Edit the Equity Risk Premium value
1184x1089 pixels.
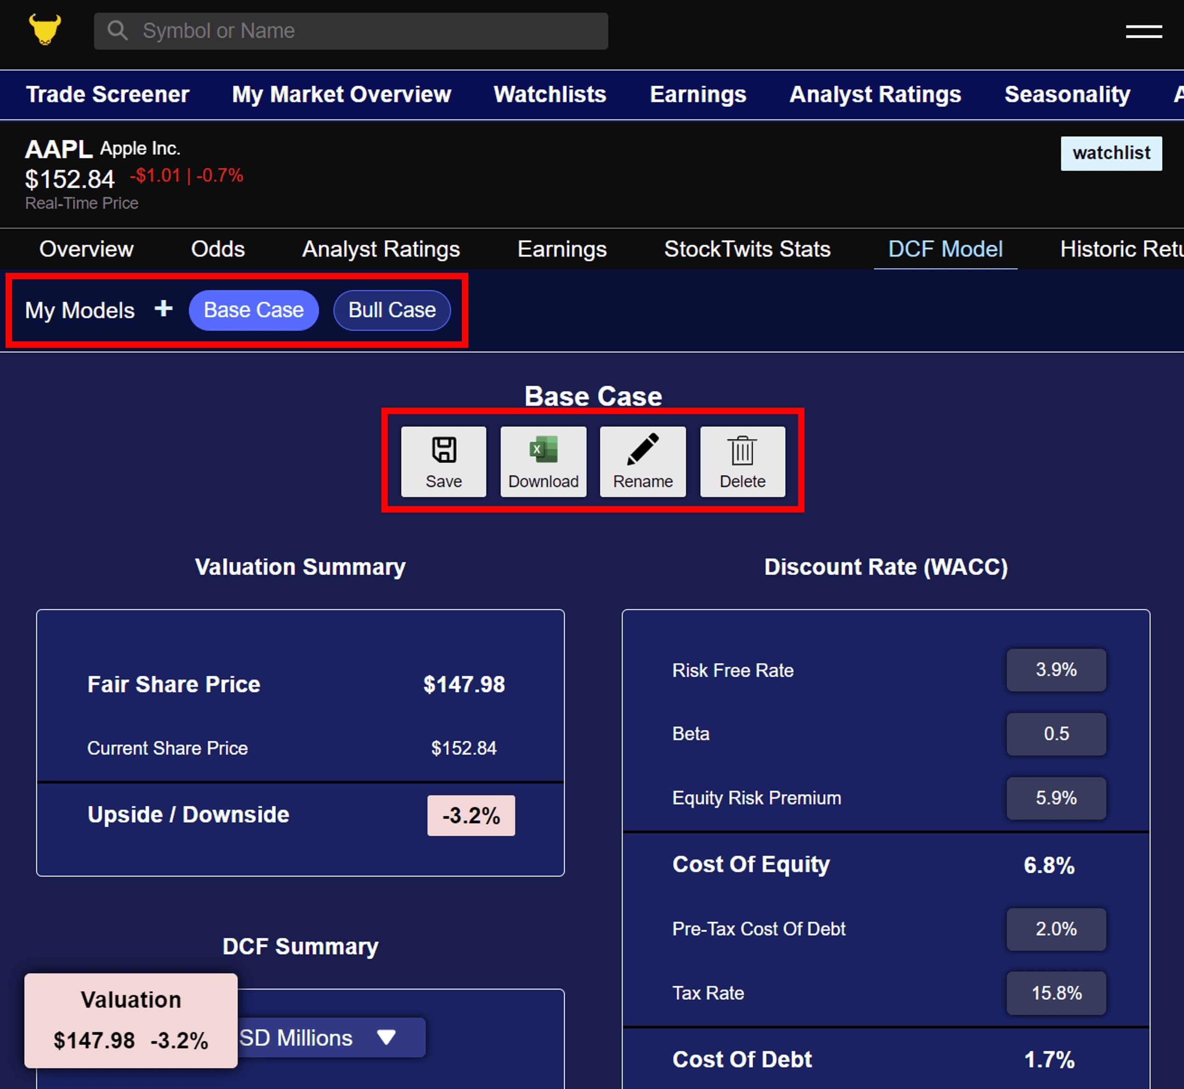tap(1056, 799)
